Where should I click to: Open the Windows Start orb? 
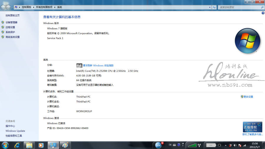point(5,145)
